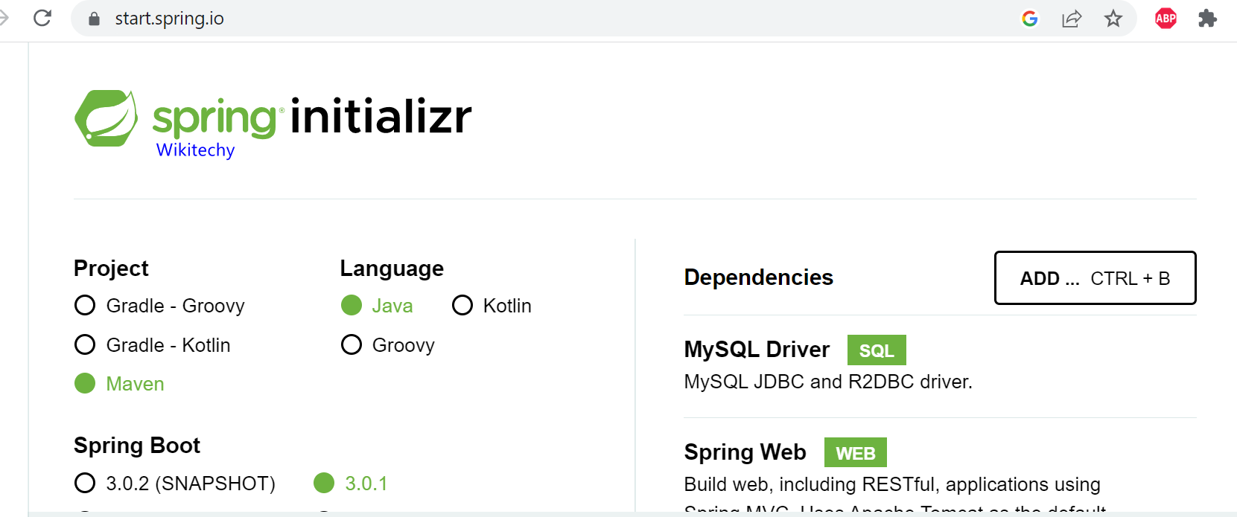Image resolution: width=1237 pixels, height=517 pixels.
Task: Click the 'Build web, including RESTful' description line
Action: pyautogui.click(x=892, y=485)
